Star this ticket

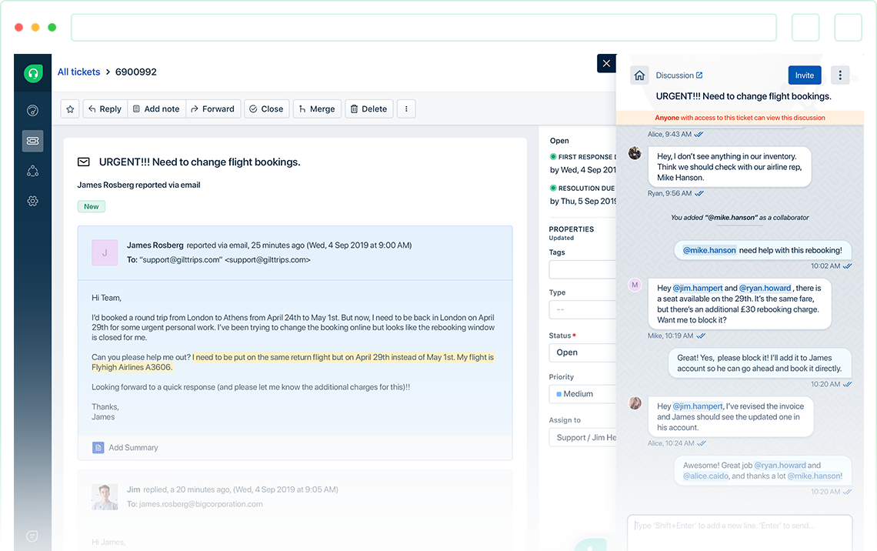[70, 109]
